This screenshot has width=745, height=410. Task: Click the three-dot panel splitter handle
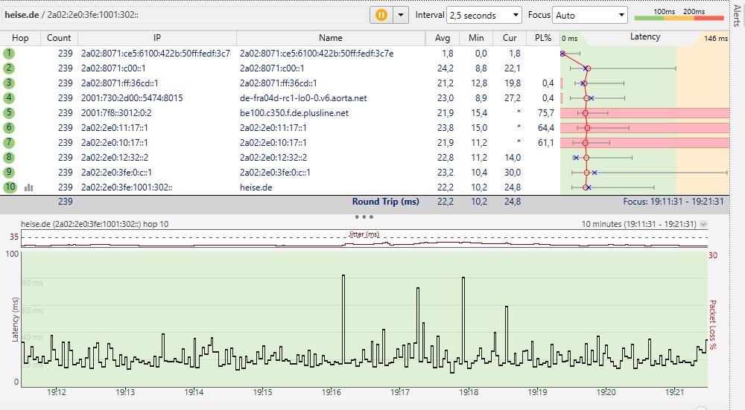click(364, 217)
